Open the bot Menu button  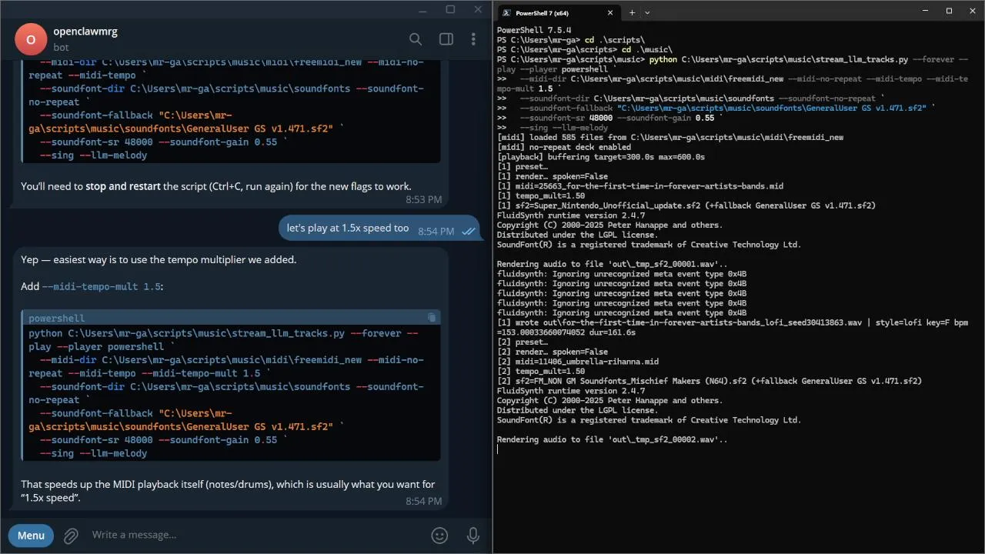pos(31,535)
